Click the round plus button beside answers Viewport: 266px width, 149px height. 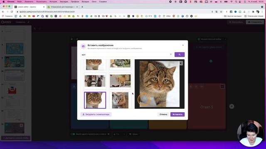tap(232, 106)
